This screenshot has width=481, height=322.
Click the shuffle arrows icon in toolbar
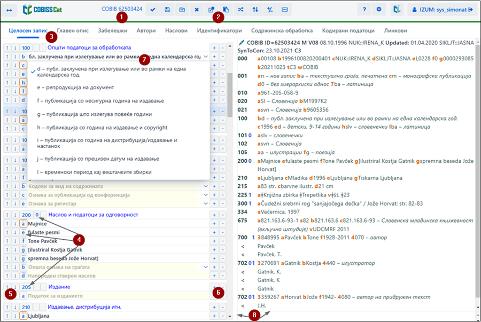(x=241, y=10)
